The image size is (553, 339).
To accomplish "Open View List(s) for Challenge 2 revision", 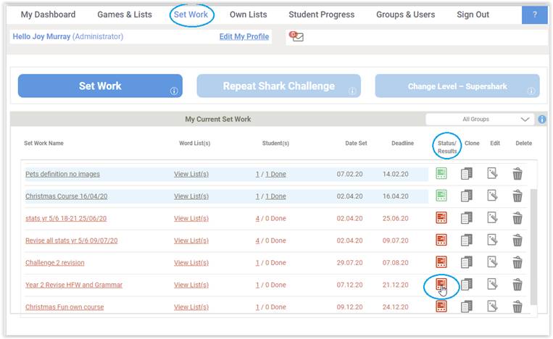I will point(191,262).
